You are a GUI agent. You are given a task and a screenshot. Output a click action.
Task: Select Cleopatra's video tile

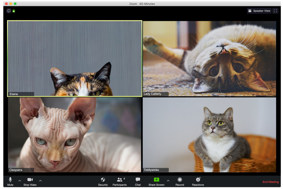pos(74,135)
